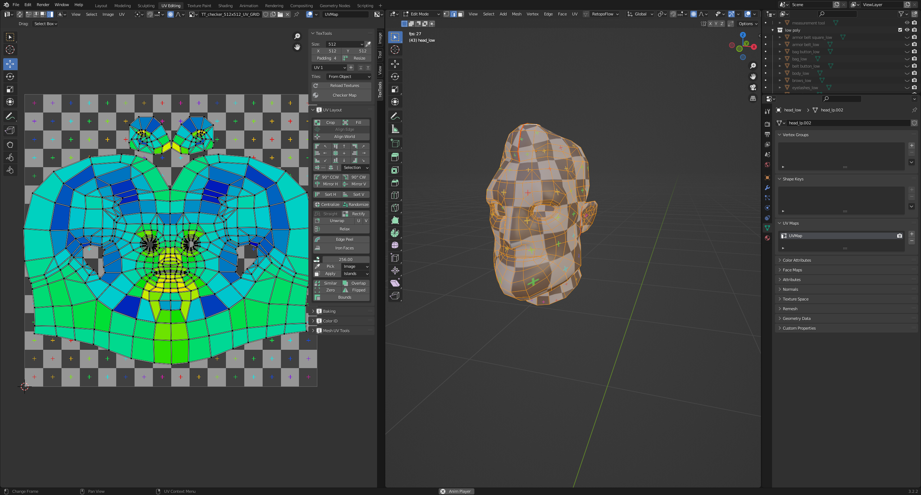Select the Loop Cut tool in the 3D viewport
Screen dimensions: 921x495
click(x=395, y=195)
